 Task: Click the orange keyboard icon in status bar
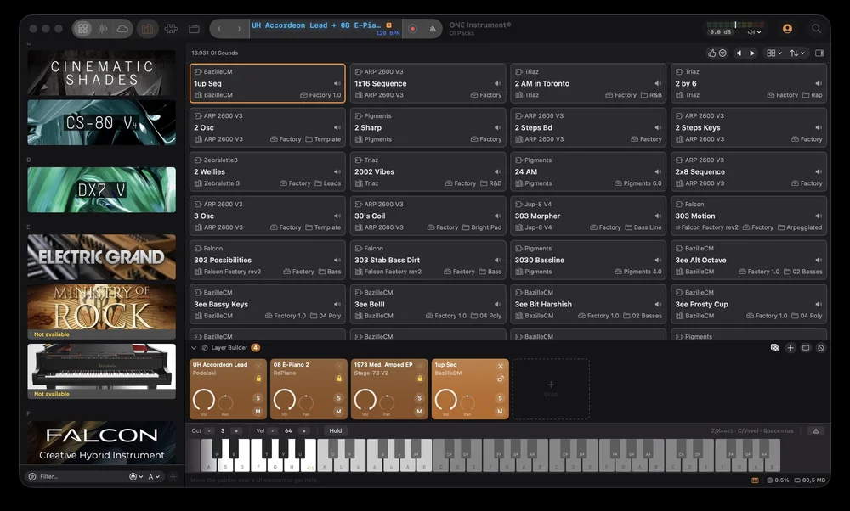pyautogui.click(x=755, y=480)
